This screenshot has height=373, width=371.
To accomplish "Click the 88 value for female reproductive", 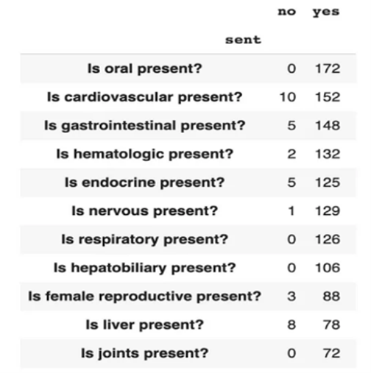I will pyautogui.click(x=331, y=296).
